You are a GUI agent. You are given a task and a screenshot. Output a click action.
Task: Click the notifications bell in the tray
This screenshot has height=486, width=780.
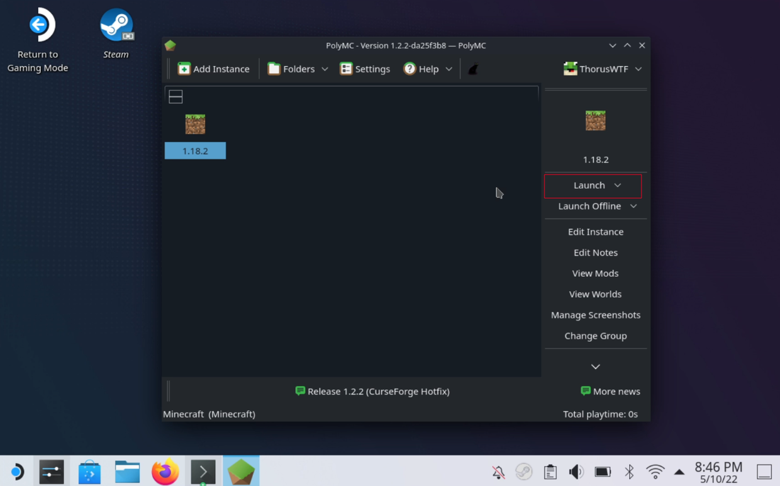point(498,472)
